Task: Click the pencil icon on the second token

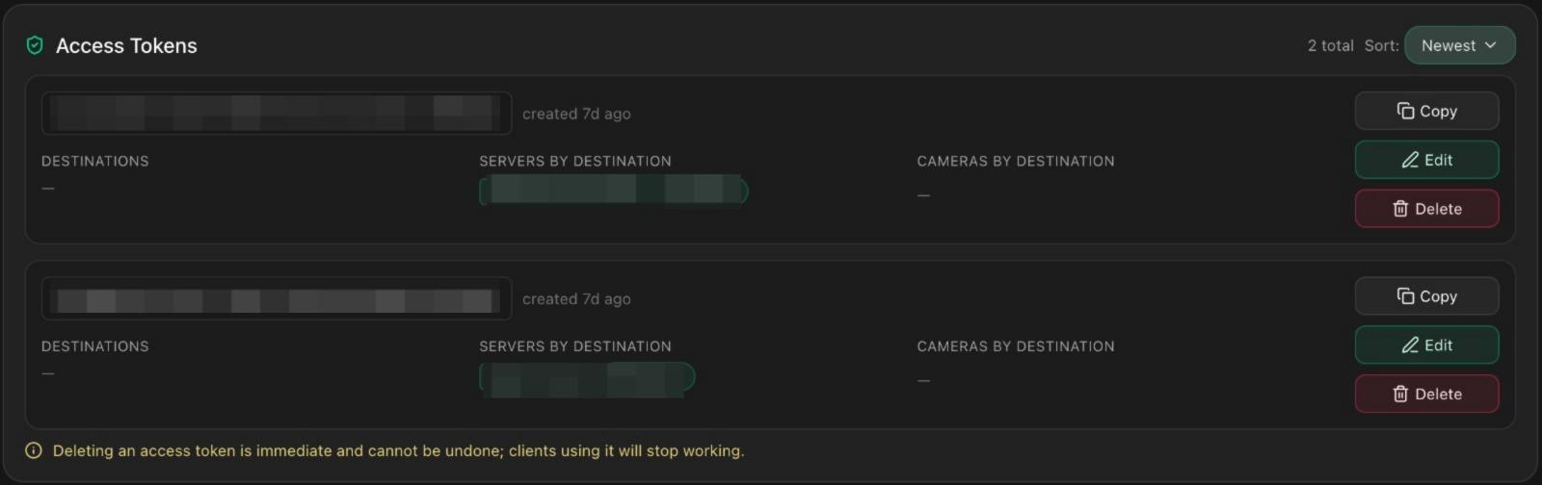Action: (1410, 345)
